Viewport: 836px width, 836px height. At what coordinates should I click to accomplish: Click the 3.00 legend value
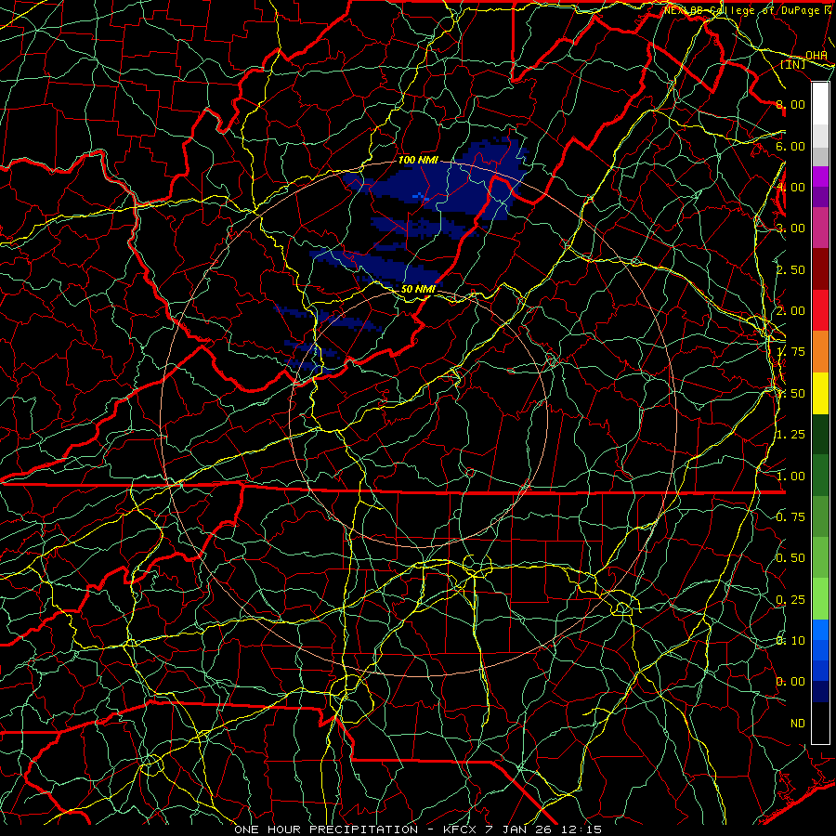pyautogui.click(x=790, y=229)
